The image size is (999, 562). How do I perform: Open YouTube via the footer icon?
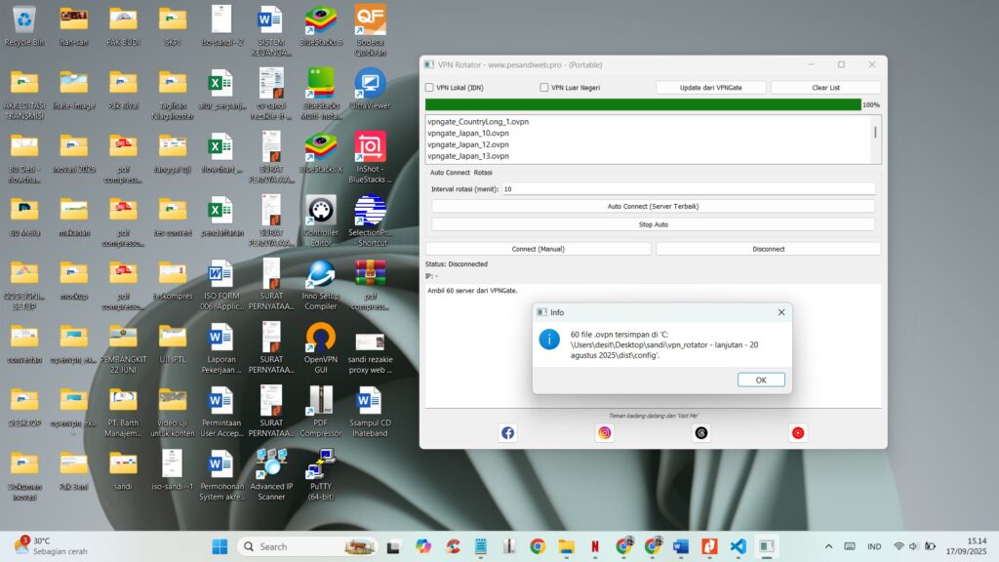[798, 432]
